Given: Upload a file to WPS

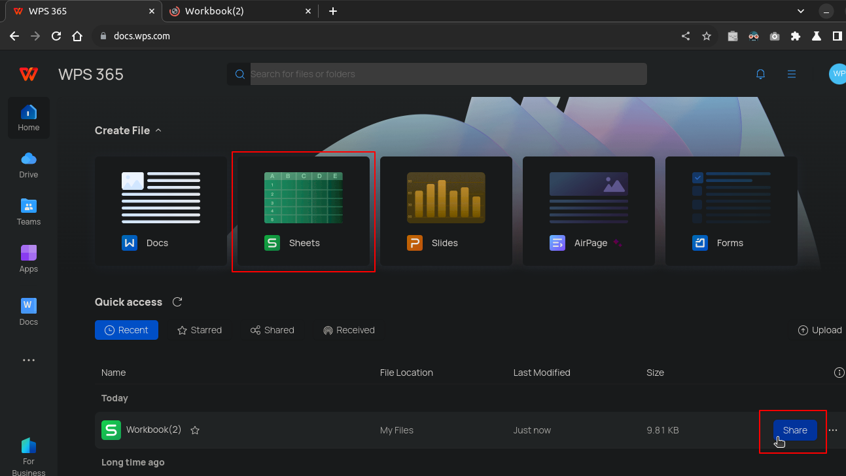Looking at the screenshot, I should [820, 330].
